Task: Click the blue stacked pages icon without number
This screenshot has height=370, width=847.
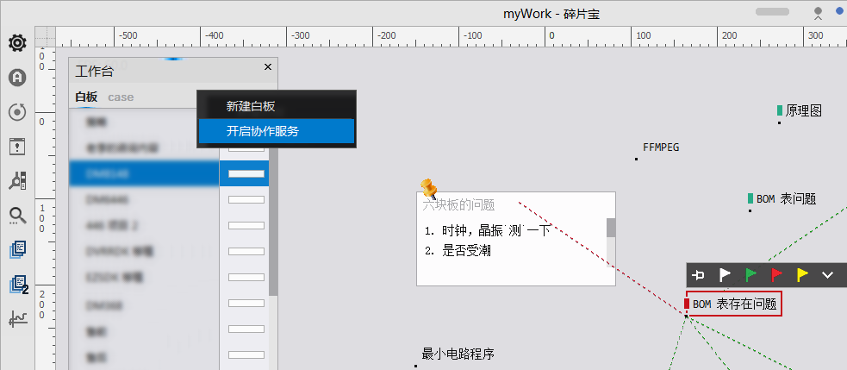Action: point(17,249)
